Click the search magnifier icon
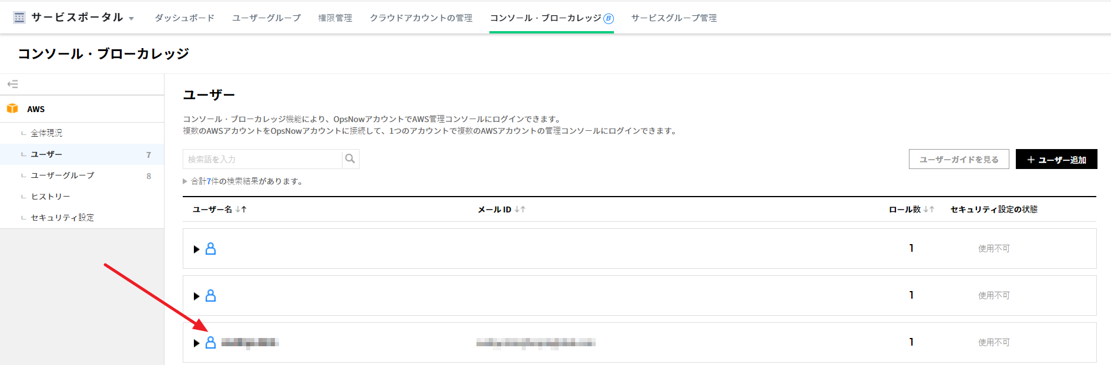The height and width of the screenshot is (365, 1111). pos(350,159)
